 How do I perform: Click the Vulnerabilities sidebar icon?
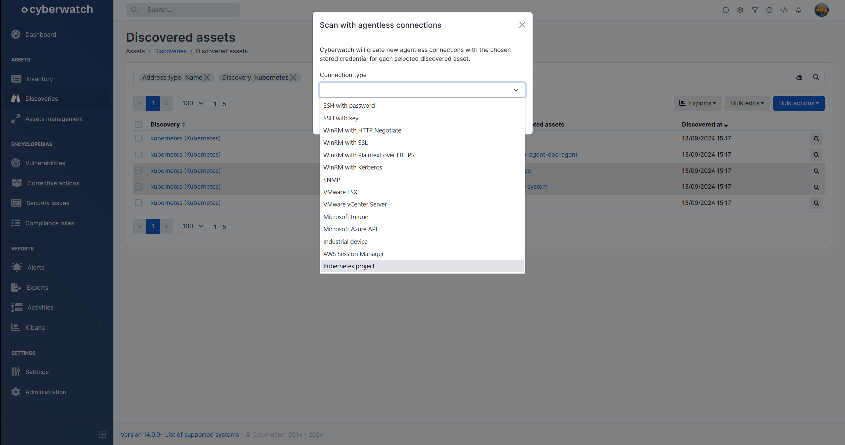coord(16,163)
